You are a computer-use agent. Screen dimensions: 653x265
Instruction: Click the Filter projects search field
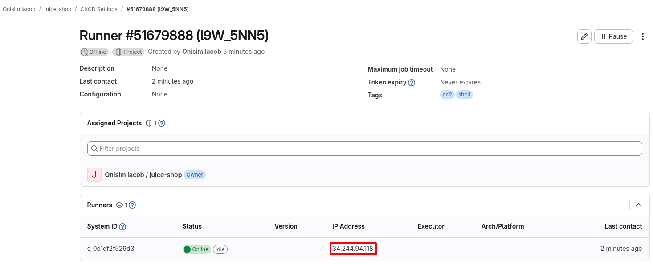point(364,149)
